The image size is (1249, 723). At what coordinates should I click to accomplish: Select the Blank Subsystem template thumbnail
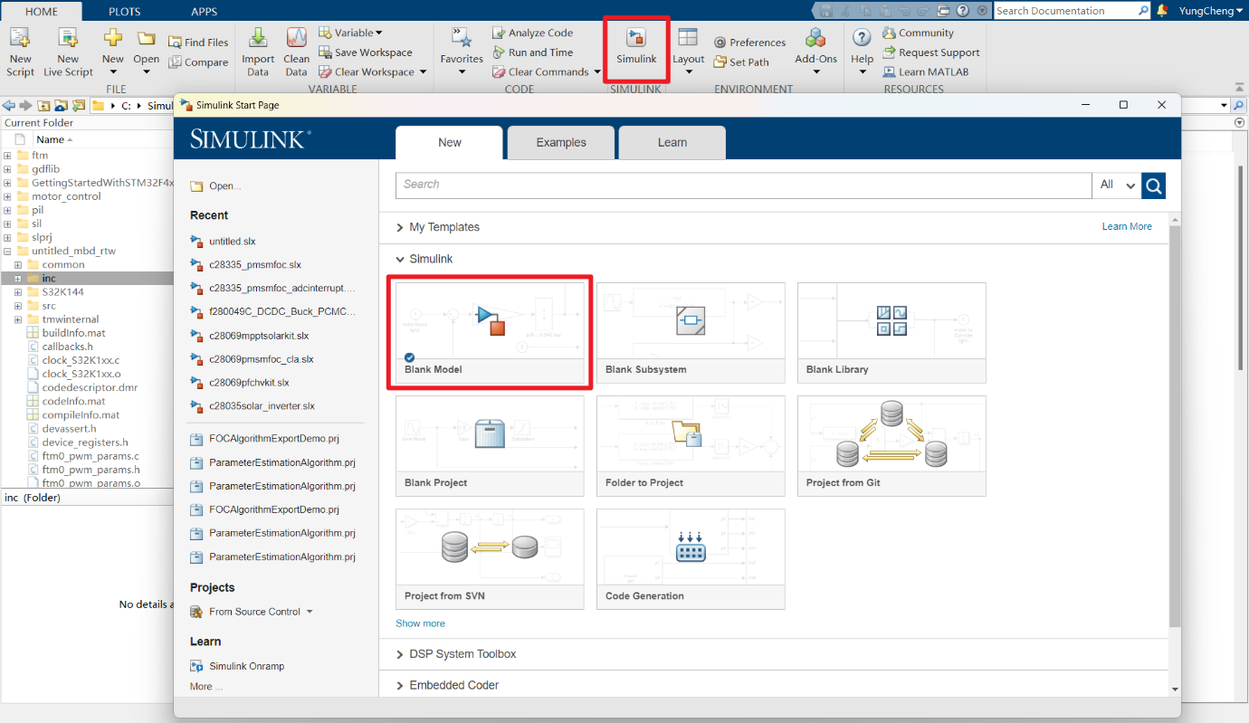pyautogui.click(x=691, y=322)
